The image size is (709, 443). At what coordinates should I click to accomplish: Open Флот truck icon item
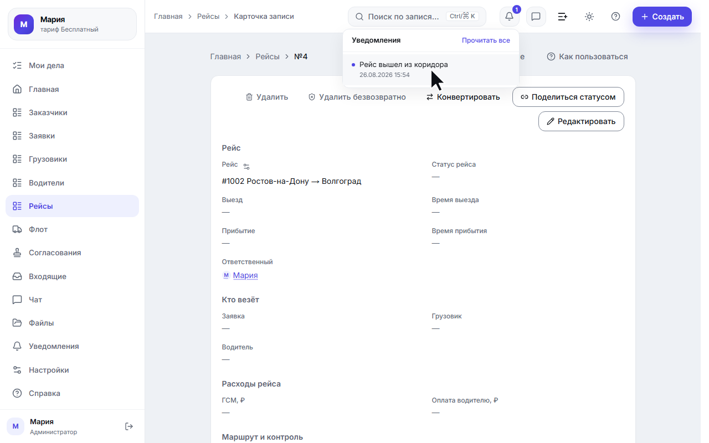click(x=72, y=229)
